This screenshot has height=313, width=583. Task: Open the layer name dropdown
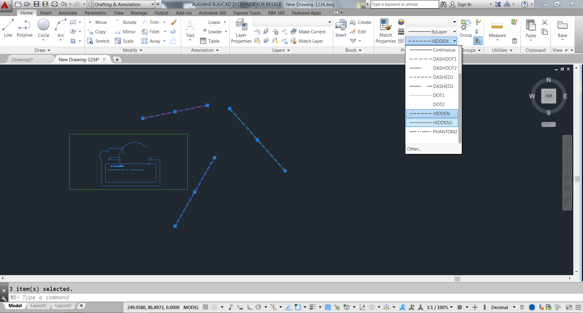(x=292, y=22)
